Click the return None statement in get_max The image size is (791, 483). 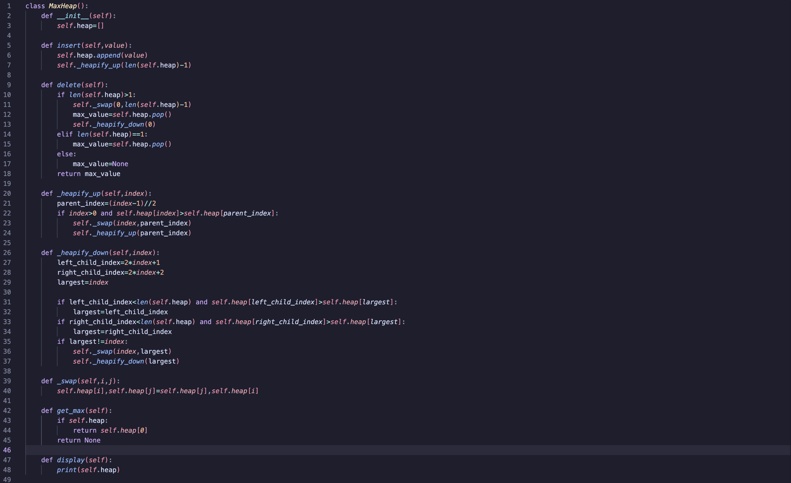[x=79, y=440]
